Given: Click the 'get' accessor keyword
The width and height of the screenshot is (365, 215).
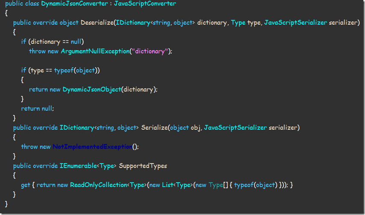Looking at the screenshot, I should [26, 185].
